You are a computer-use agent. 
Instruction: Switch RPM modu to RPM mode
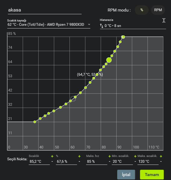[x=158, y=10]
